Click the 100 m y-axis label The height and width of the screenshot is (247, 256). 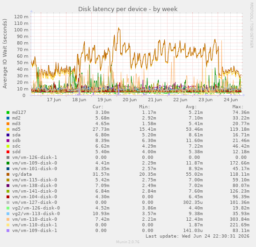(21, 30)
